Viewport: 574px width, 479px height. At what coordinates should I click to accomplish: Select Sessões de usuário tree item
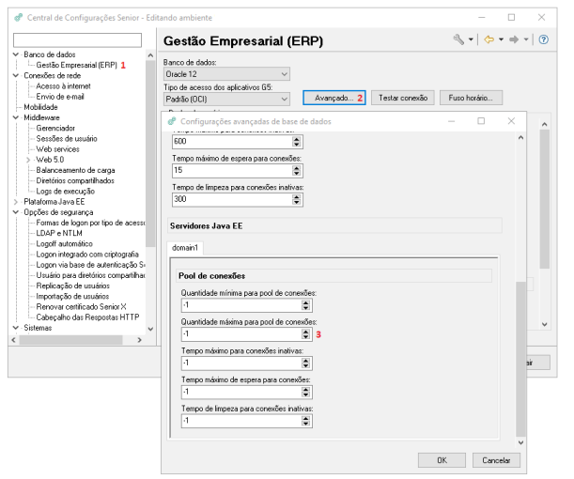point(67,139)
